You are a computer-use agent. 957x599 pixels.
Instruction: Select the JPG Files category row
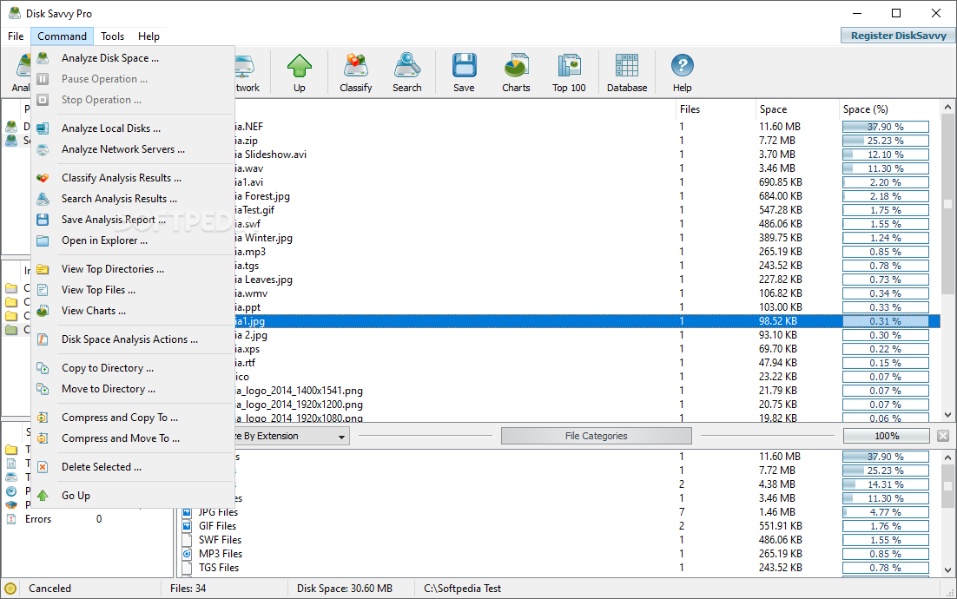click(560, 512)
